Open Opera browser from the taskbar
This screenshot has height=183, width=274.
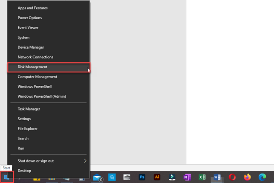(x=232, y=177)
